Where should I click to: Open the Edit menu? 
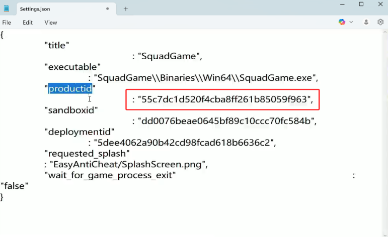click(28, 23)
